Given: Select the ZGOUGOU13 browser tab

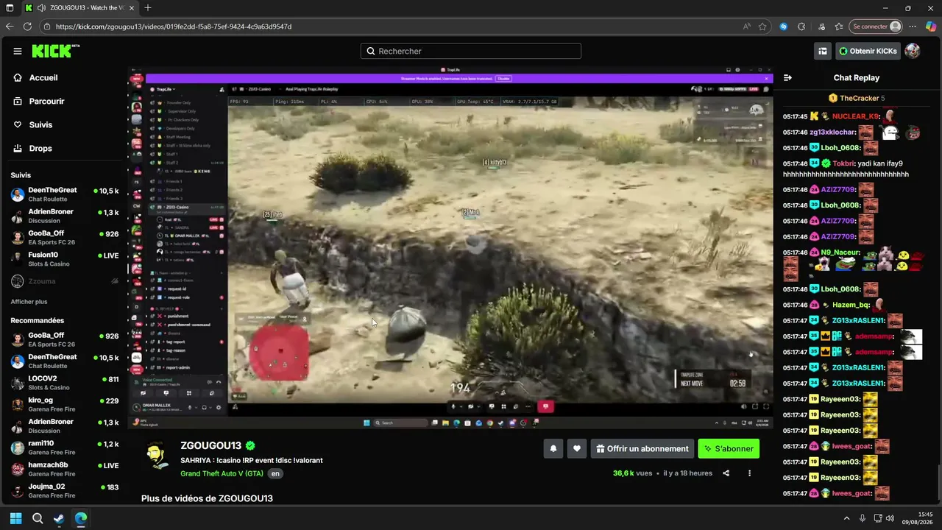Looking at the screenshot, I should point(79,8).
